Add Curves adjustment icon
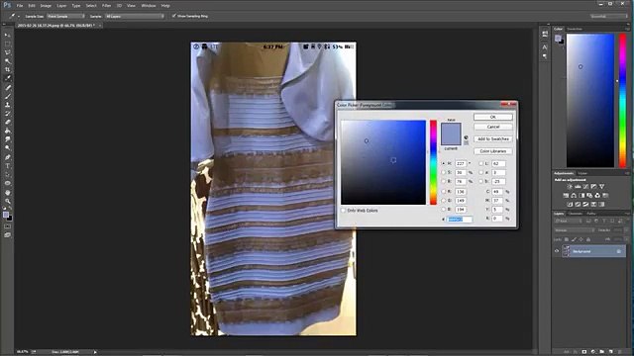 point(585,187)
